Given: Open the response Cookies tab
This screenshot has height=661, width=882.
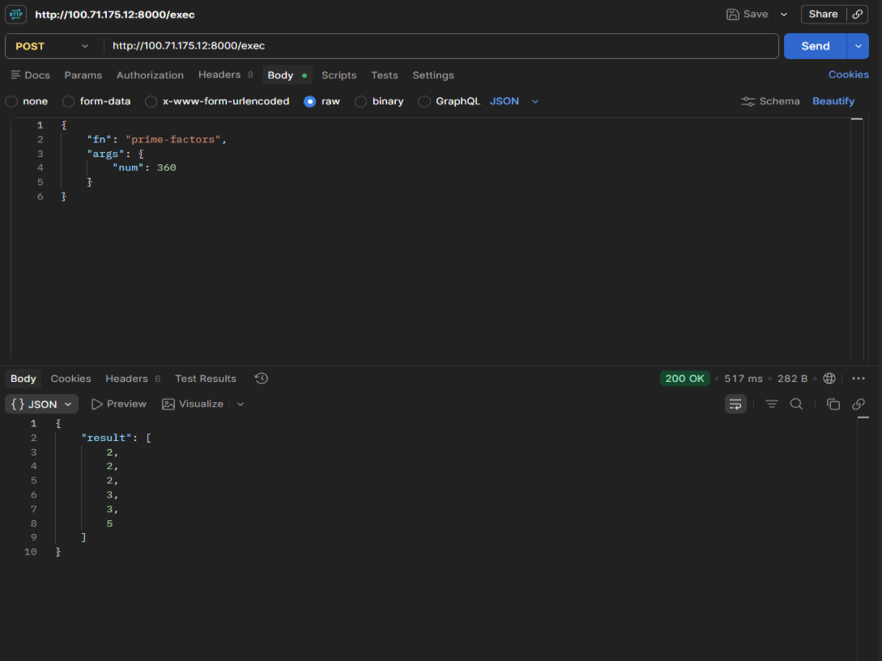Looking at the screenshot, I should click(71, 379).
